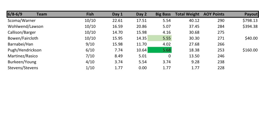This screenshot has width=259, height=119.
Task: Select the Wohlwend/Lawson team name cell
Action: click(x=25, y=26)
